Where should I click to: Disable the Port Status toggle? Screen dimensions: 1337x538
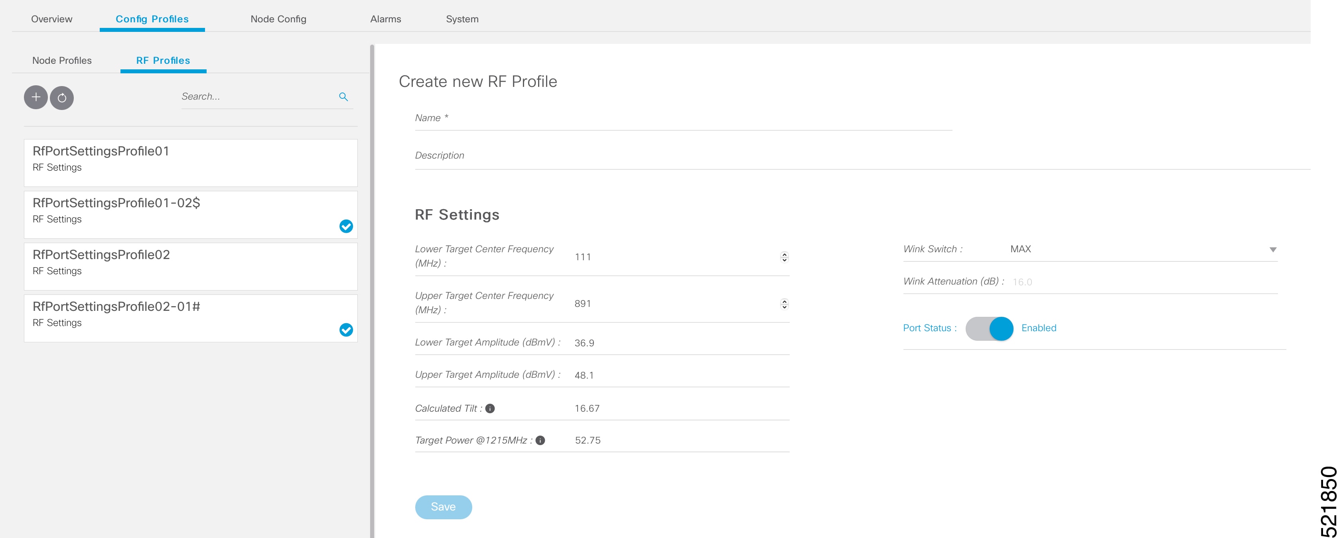pos(989,328)
